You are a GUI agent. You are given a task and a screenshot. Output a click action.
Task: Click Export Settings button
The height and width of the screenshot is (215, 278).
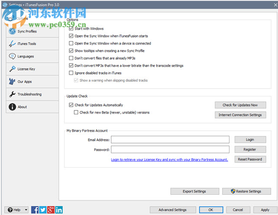(195, 191)
